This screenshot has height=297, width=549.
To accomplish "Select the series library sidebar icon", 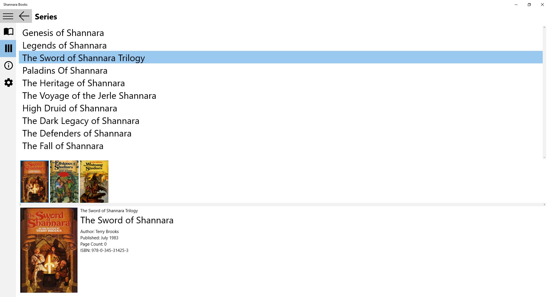I will (x=8, y=48).
